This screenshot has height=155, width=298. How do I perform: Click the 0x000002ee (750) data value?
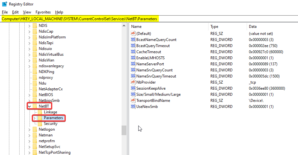[x=263, y=46]
